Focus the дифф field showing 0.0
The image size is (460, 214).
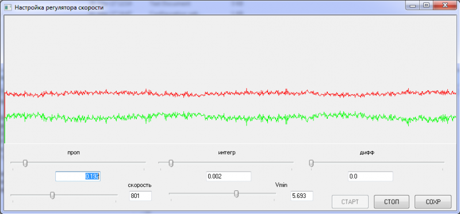pos(370,177)
